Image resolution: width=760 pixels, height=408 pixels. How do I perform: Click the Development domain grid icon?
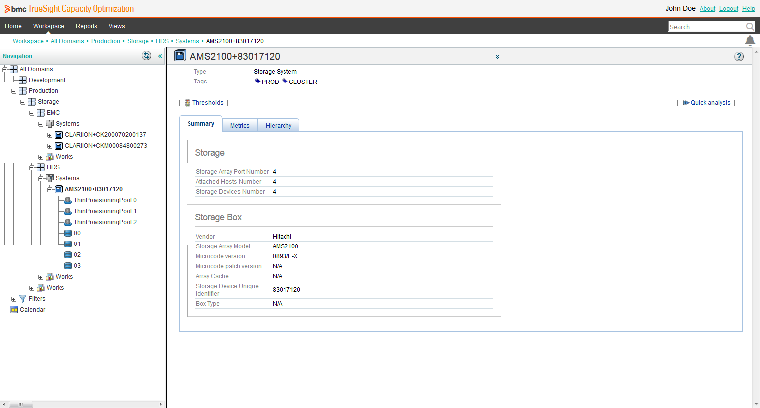pos(23,80)
